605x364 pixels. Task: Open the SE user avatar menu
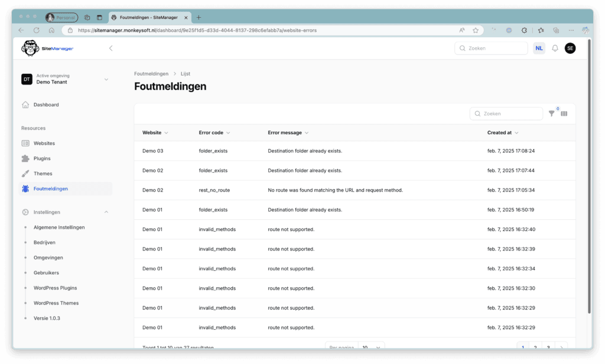(x=570, y=48)
